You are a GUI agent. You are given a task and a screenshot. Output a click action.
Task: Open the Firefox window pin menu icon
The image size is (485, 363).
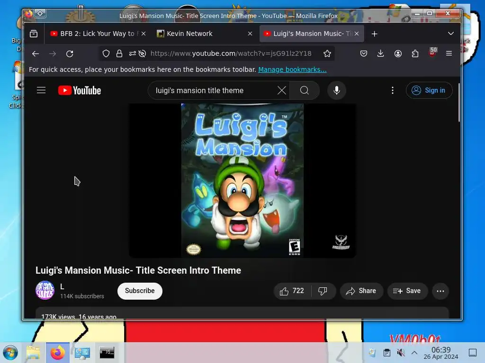point(40,13)
